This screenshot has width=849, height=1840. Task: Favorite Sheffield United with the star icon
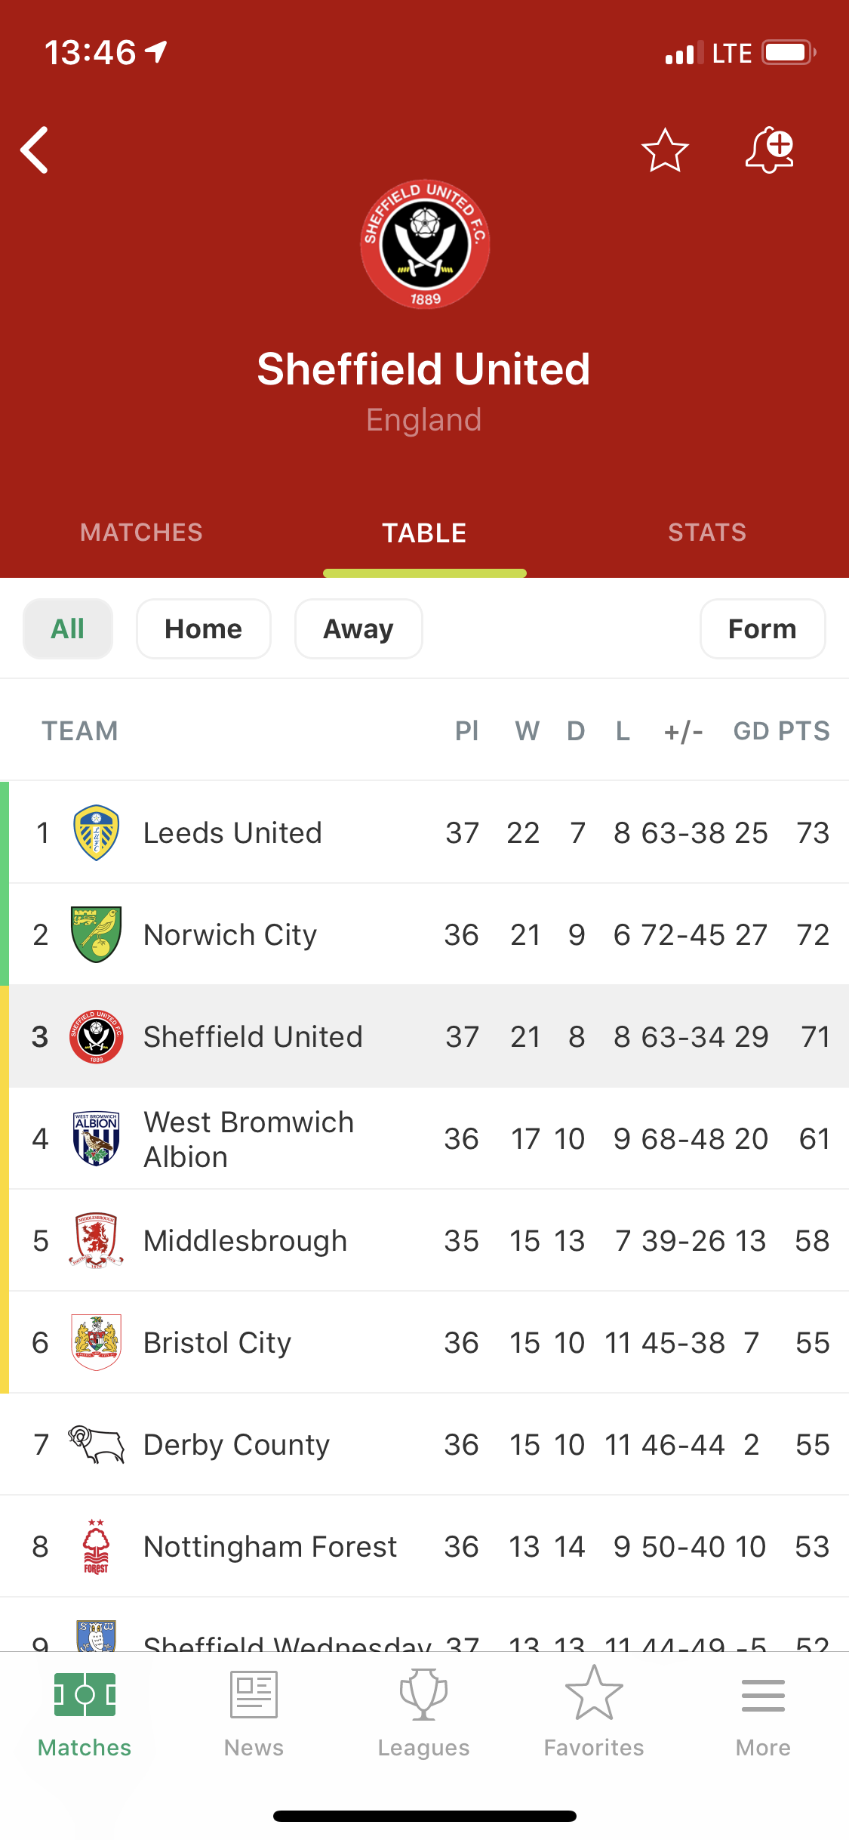pyautogui.click(x=665, y=150)
